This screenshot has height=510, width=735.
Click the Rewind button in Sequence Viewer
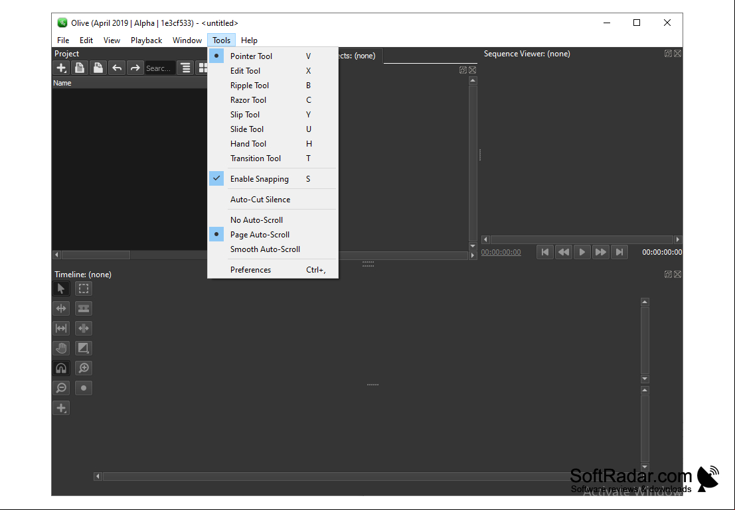click(x=564, y=252)
